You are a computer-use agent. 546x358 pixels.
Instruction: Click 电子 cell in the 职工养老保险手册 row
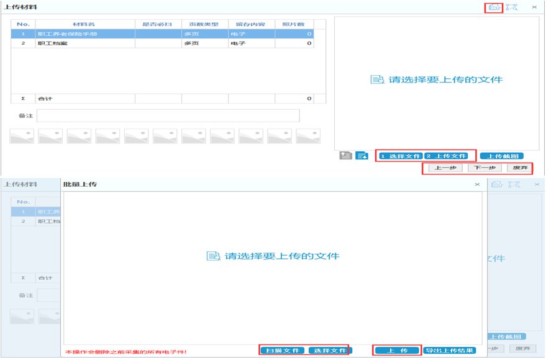tap(252, 34)
